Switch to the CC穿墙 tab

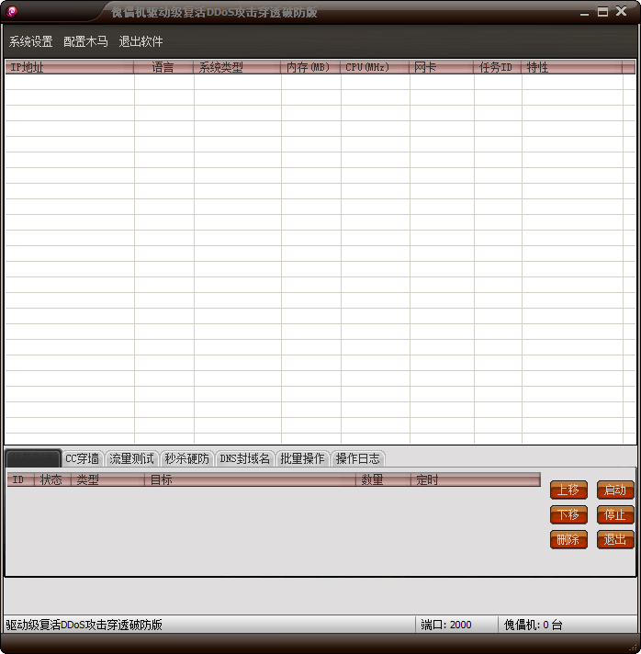coord(82,458)
